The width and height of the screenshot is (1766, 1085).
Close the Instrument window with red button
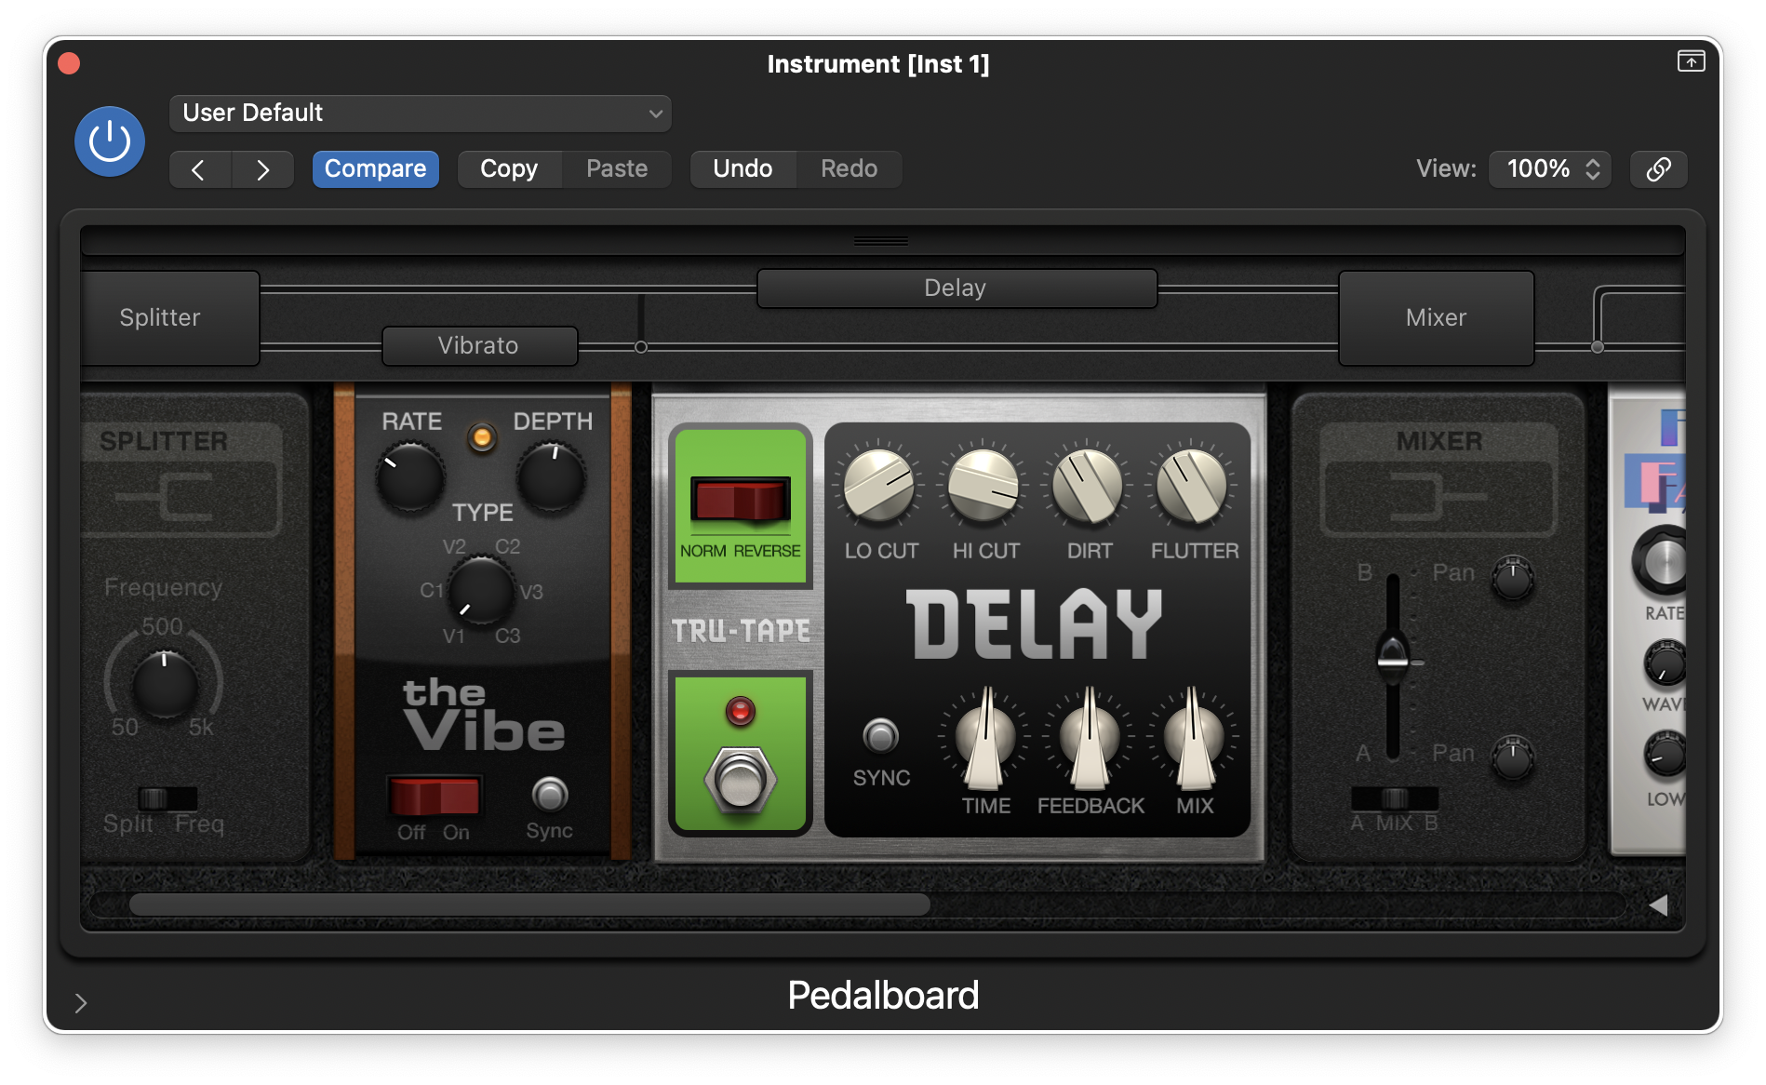click(69, 63)
